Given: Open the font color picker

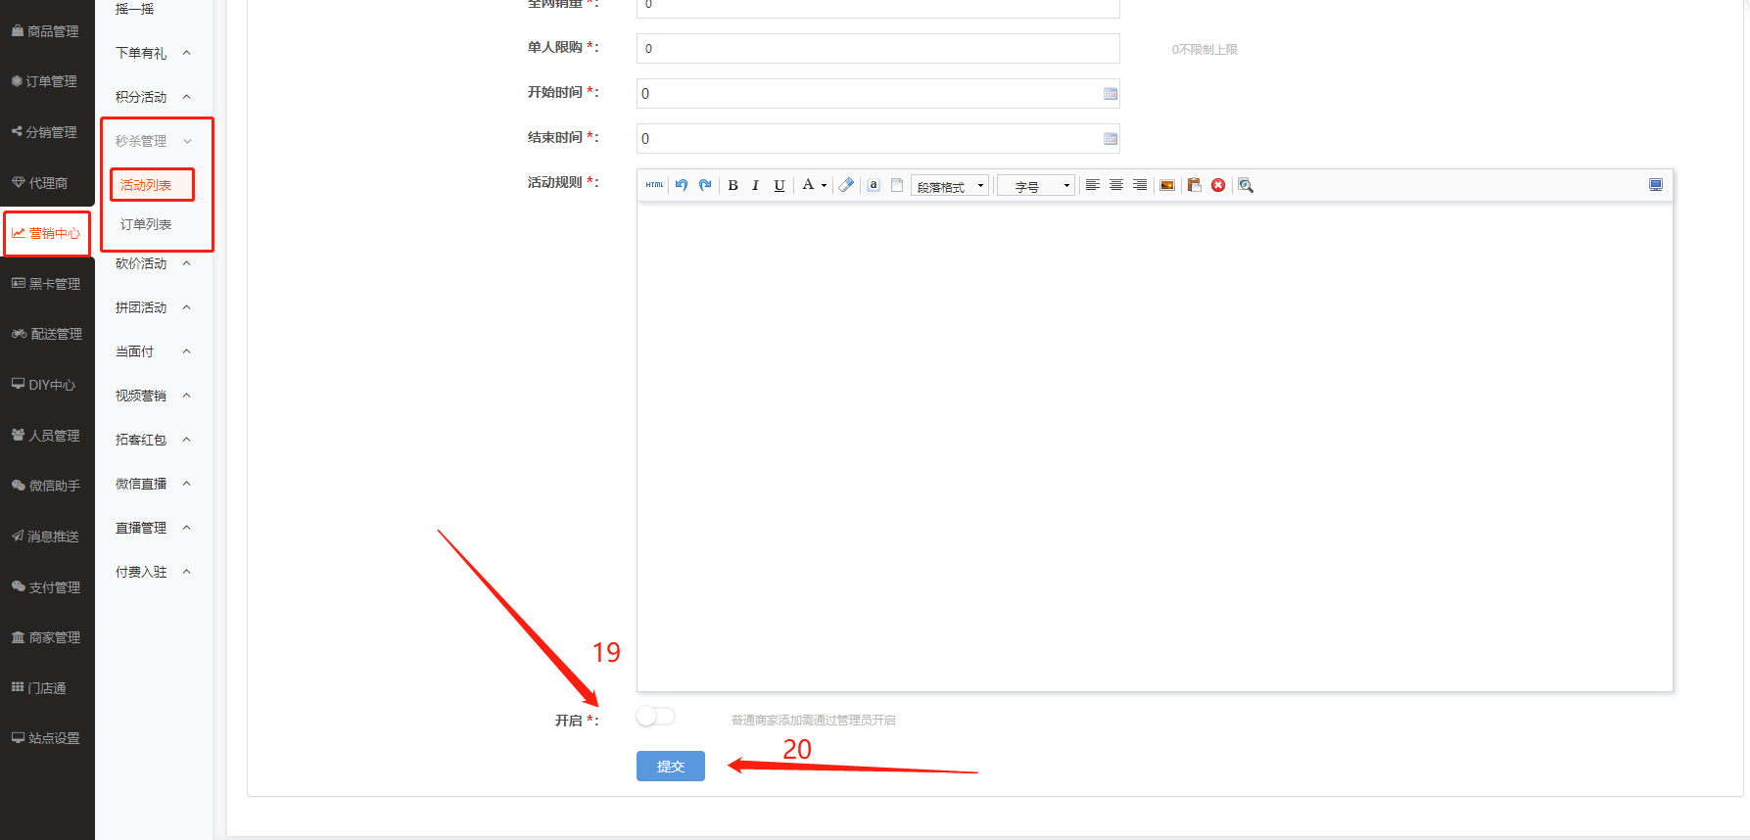Looking at the screenshot, I should pyautogui.click(x=813, y=185).
